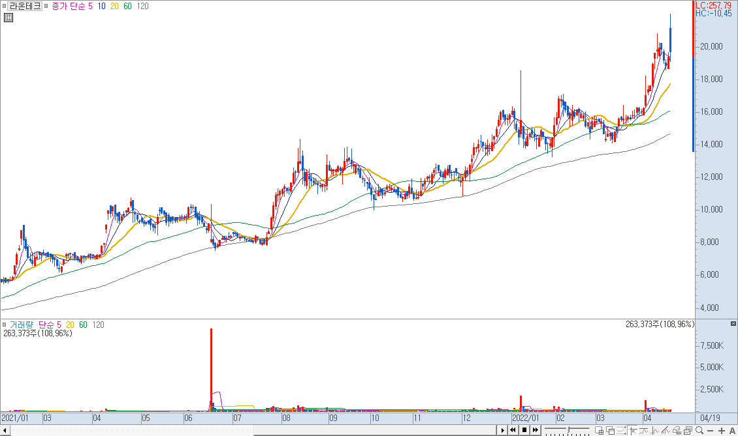Toggle the square before 거래량 label

(4, 325)
